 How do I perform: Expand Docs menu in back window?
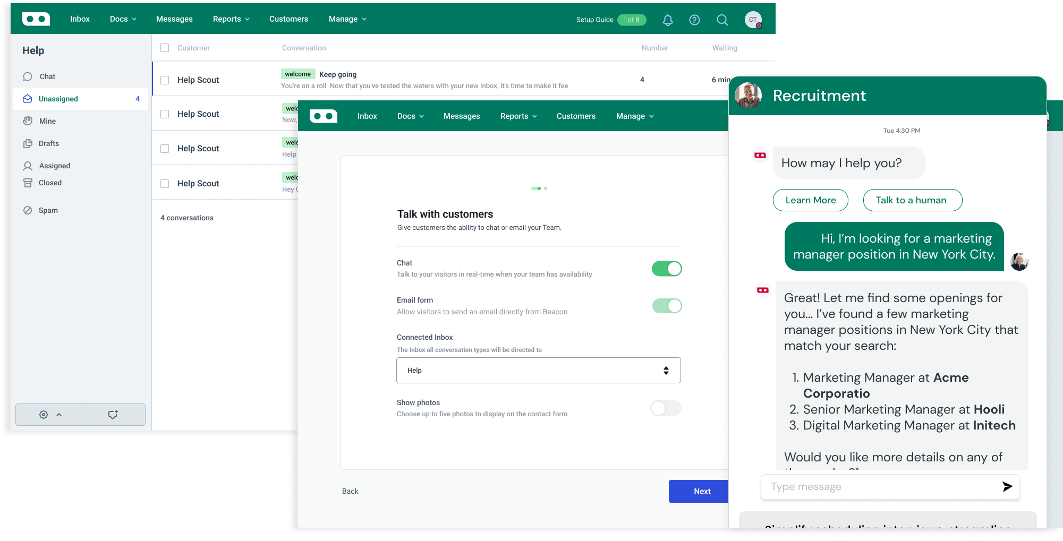[x=123, y=19]
